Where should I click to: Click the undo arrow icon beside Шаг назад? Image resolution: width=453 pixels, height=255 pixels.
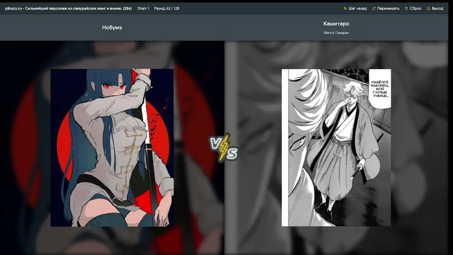[x=345, y=8]
